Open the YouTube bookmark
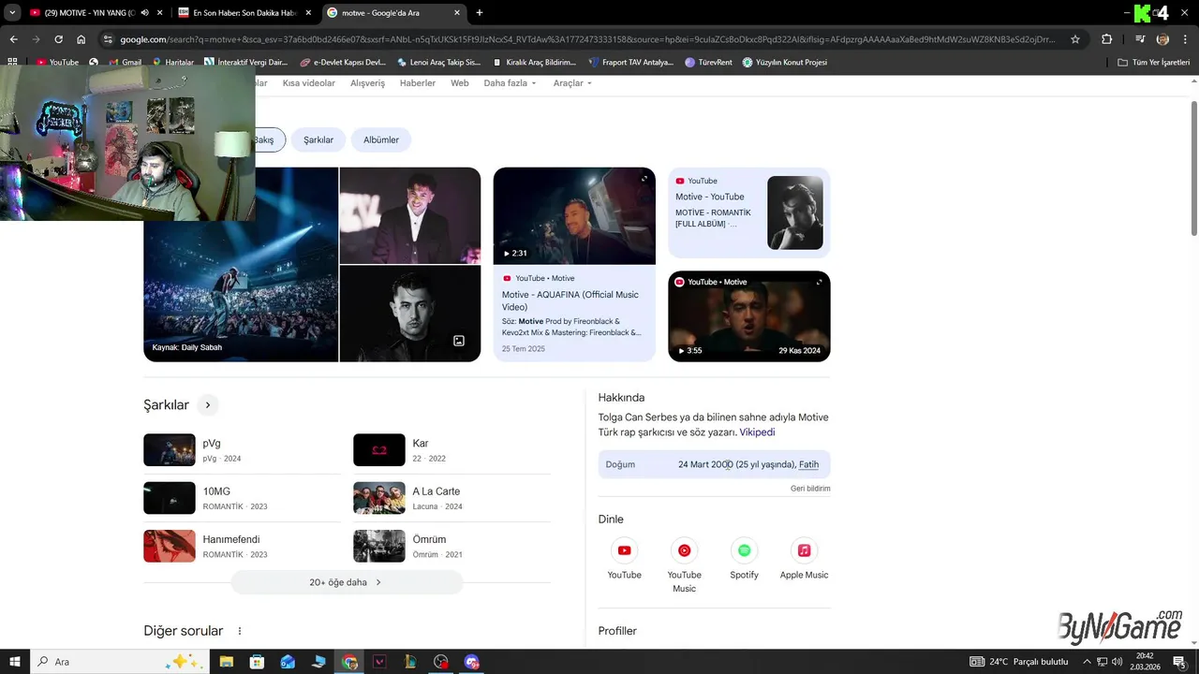Image resolution: width=1199 pixels, height=674 pixels. (x=57, y=62)
